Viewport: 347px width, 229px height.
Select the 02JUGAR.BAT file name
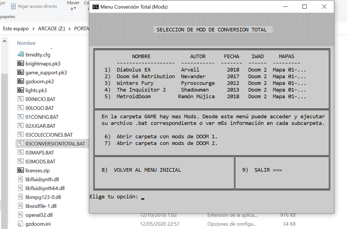[x=40, y=126]
